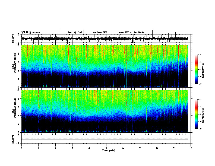The width and height of the screenshot is (215, 166).
Task: Click the "-7" tick on ch.1 color bar
Action: click(x=200, y=84)
